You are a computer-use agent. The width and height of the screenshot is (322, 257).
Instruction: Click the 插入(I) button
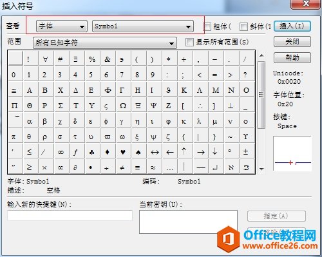pos(292,26)
